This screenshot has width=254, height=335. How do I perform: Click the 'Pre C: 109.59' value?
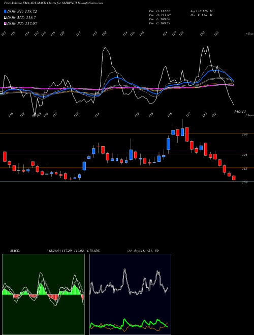[160, 23]
